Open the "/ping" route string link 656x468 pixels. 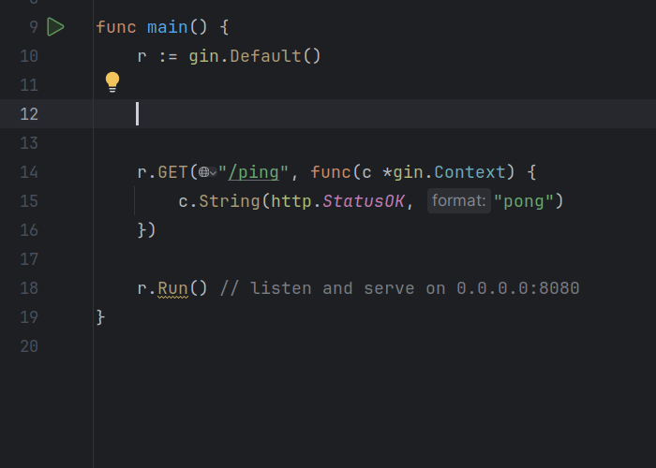[x=253, y=172]
